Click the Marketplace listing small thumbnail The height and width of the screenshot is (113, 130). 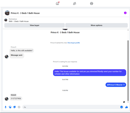6,20
